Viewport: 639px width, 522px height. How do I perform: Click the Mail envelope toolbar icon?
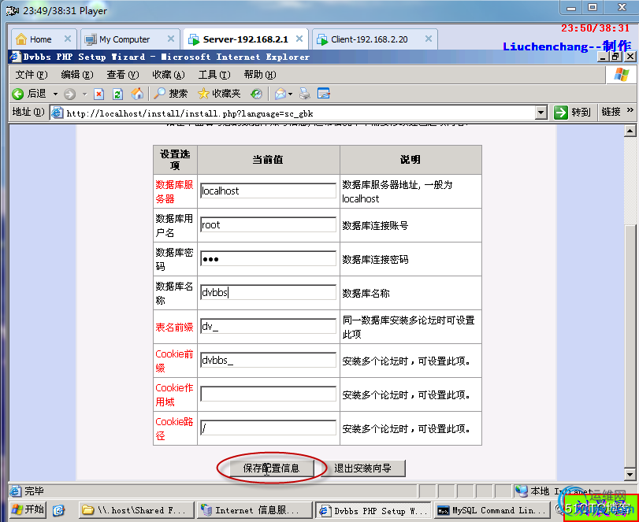[280, 94]
